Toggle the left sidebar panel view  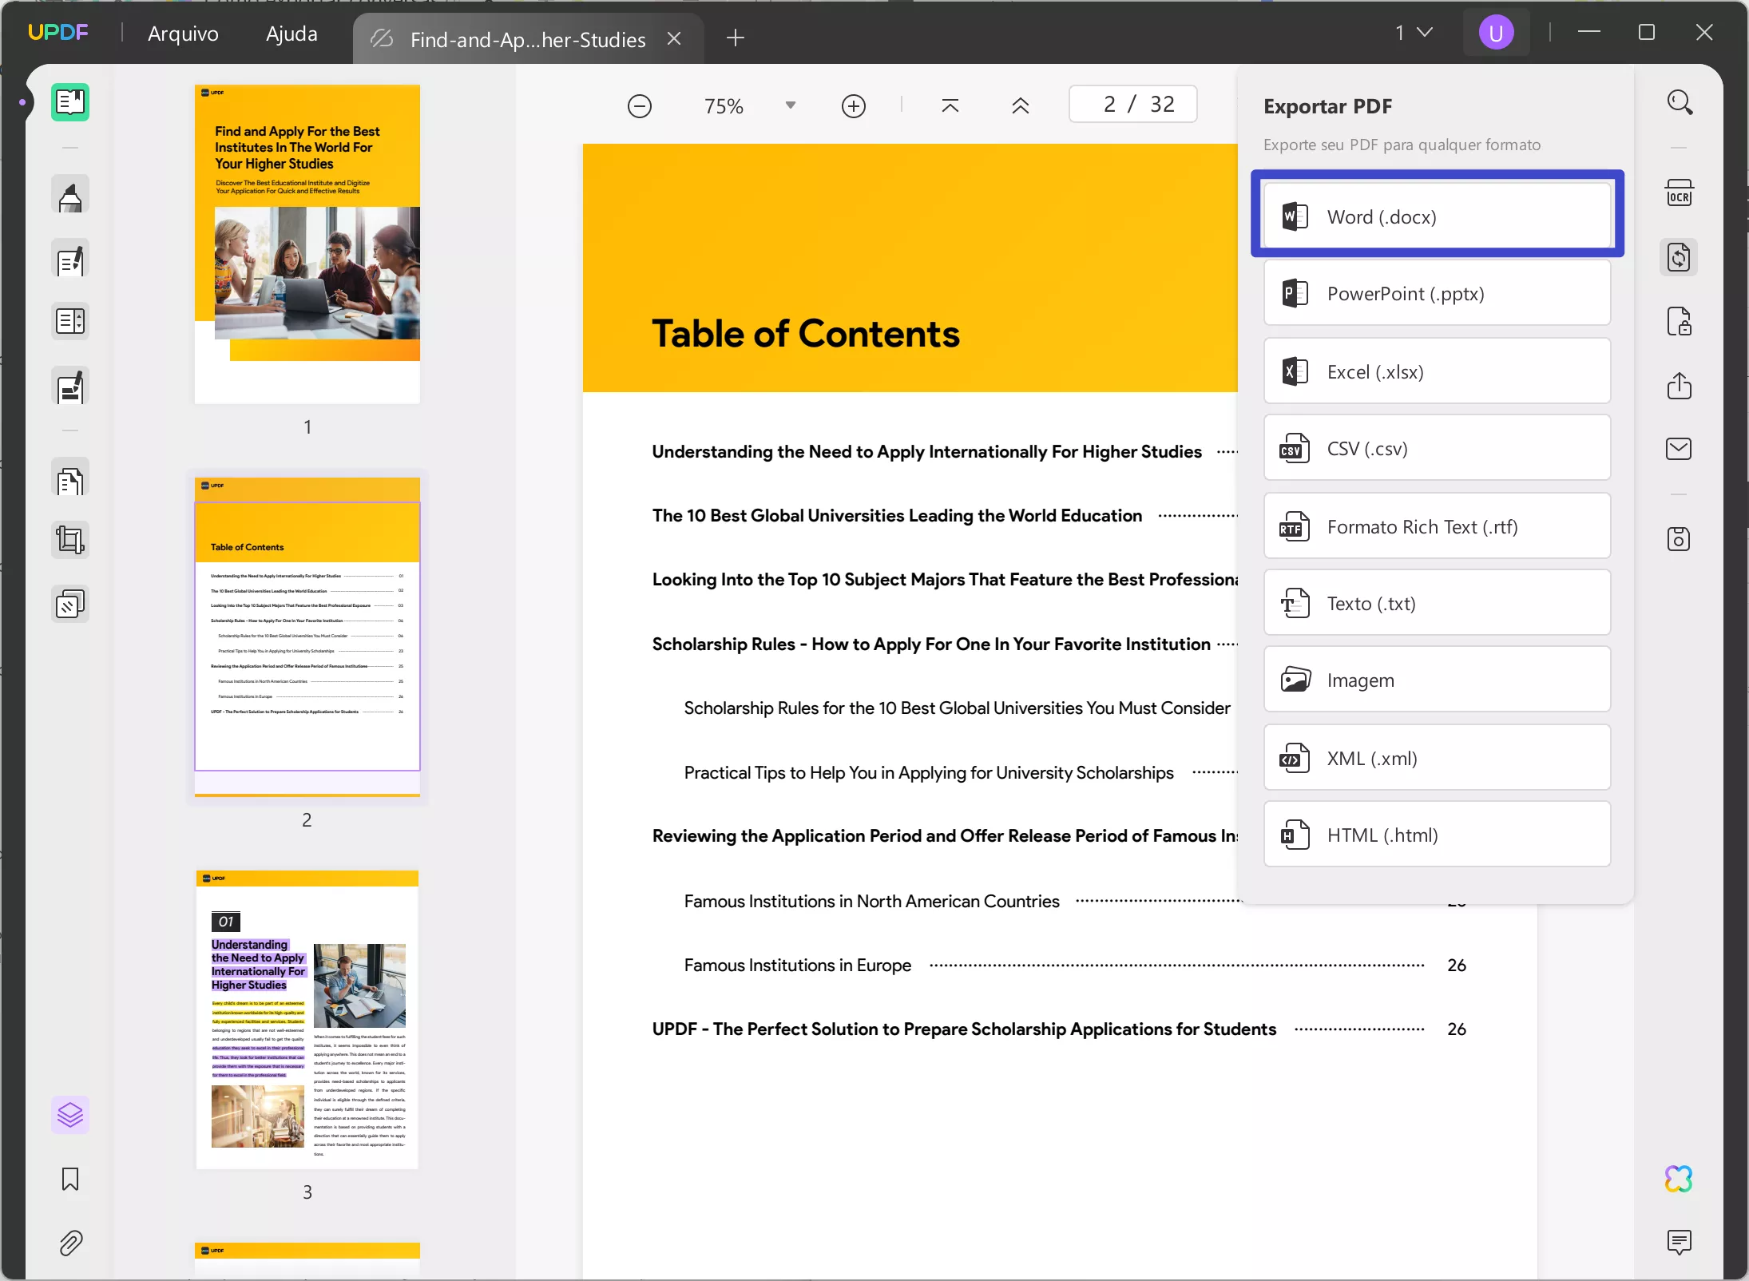(x=69, y=101)
